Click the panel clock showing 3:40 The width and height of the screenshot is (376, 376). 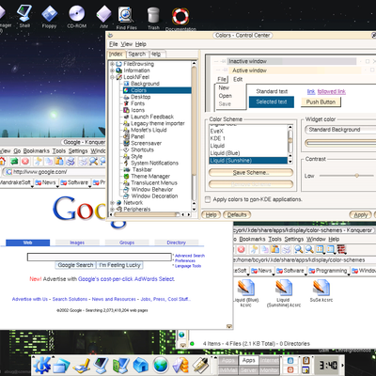(x=328, y=365)
